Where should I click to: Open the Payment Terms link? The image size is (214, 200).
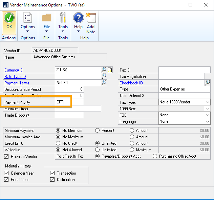17,83
